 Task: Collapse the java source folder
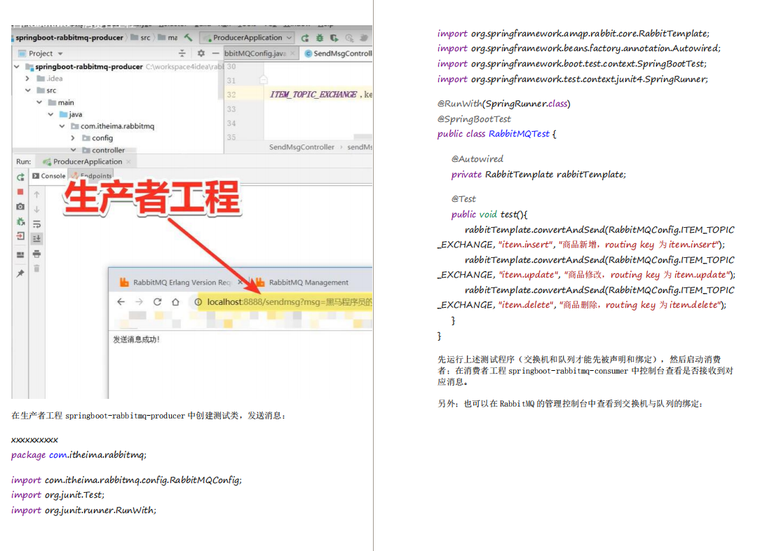[50, 114]
